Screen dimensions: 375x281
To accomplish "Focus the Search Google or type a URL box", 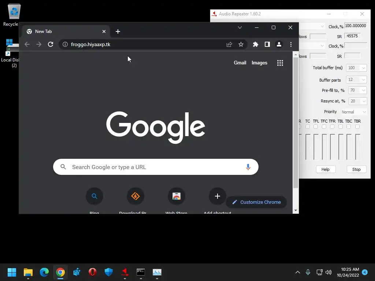I will (x=156, y=167).
